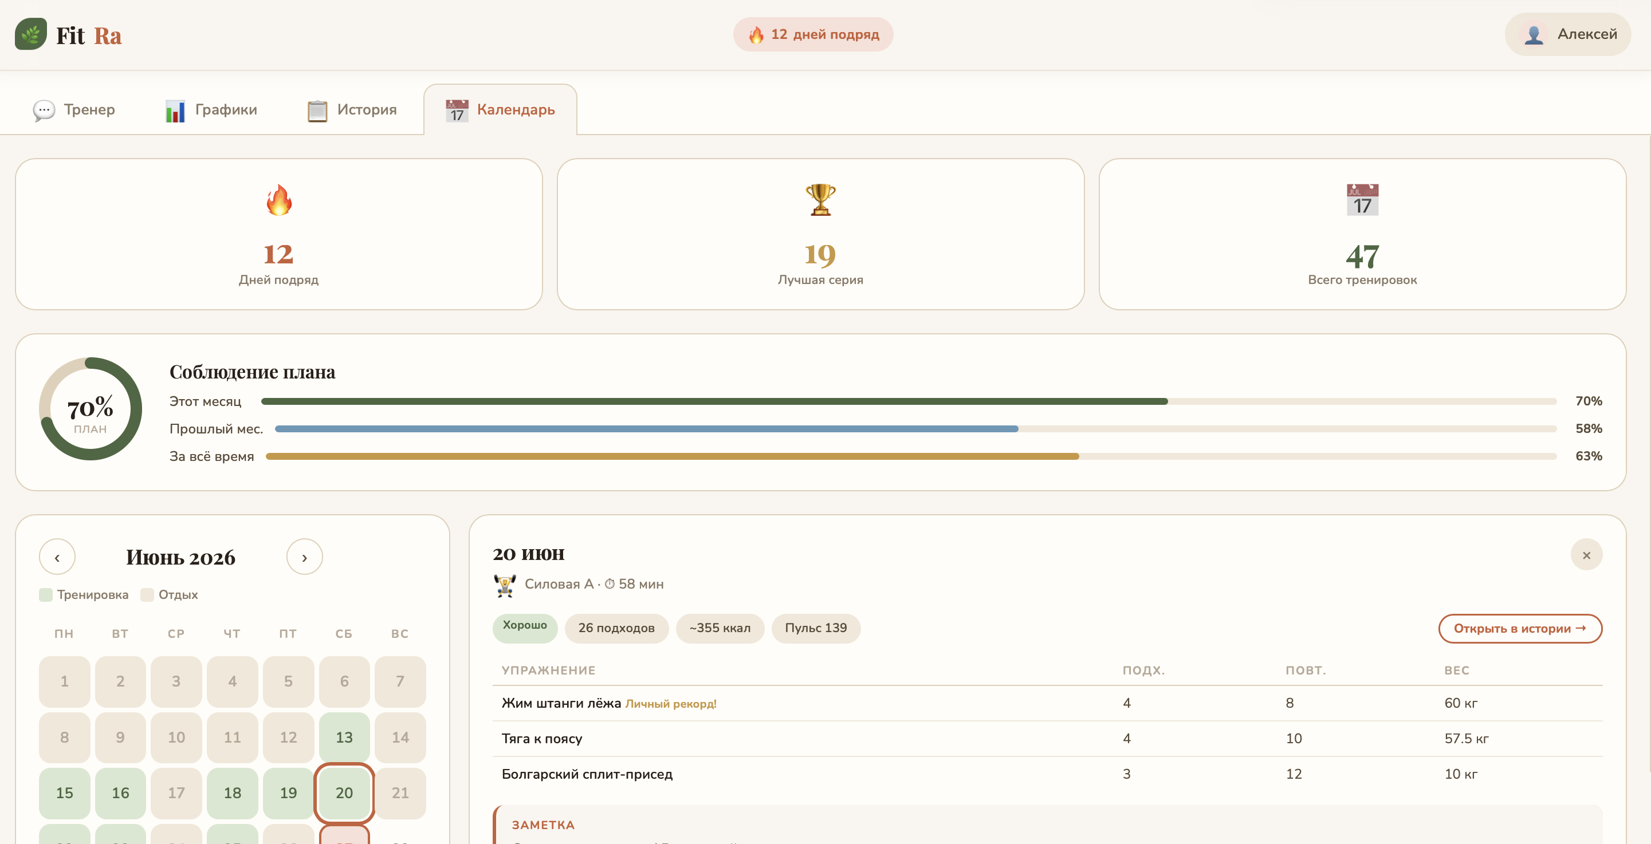The image size is (1651, 844).
Task: Click the За всё время progress bar
Action: coord(911,457)
